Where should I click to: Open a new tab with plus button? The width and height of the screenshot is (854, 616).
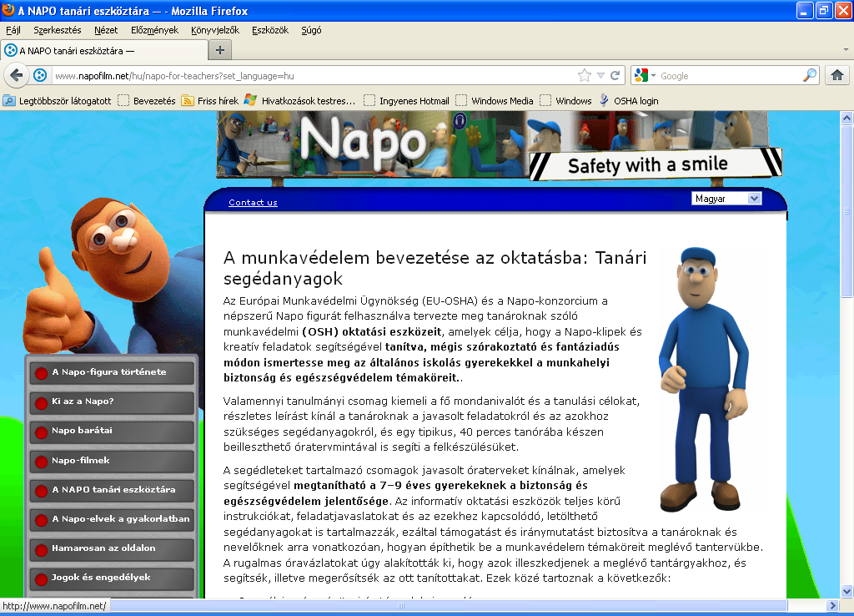(x=220, y=50)
